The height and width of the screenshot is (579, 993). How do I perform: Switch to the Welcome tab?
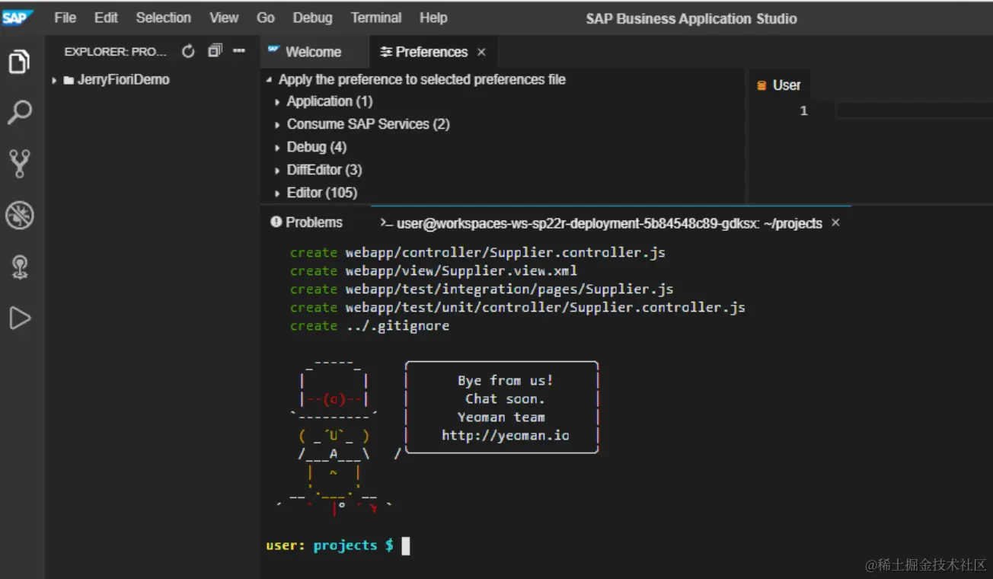[313, 52]
